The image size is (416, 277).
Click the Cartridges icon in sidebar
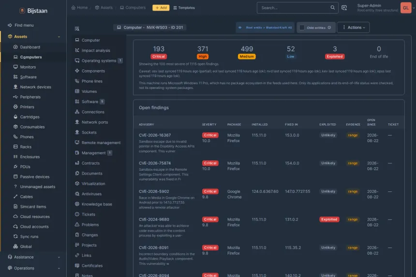[15, 117]
